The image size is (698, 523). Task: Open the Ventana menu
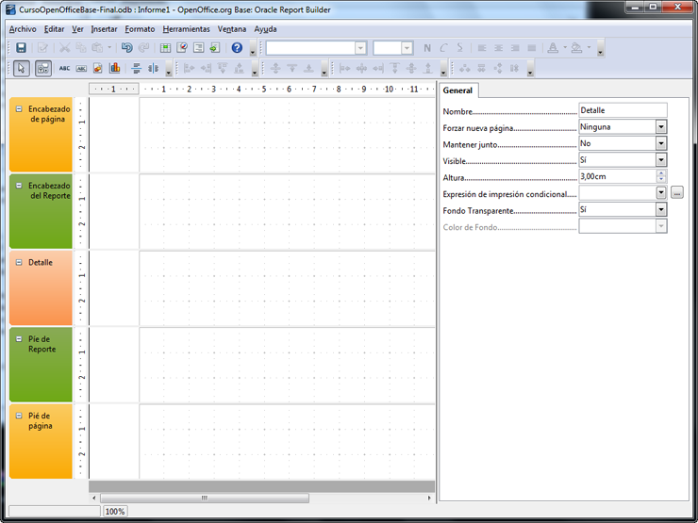[x=232, y=29]
